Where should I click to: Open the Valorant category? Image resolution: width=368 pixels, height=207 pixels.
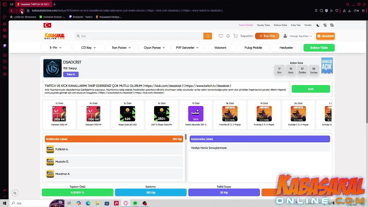[221, 48]
